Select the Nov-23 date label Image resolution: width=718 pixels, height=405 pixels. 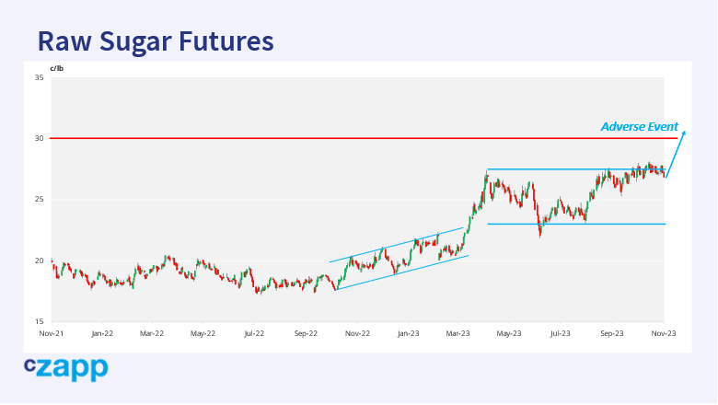[664, 333]
